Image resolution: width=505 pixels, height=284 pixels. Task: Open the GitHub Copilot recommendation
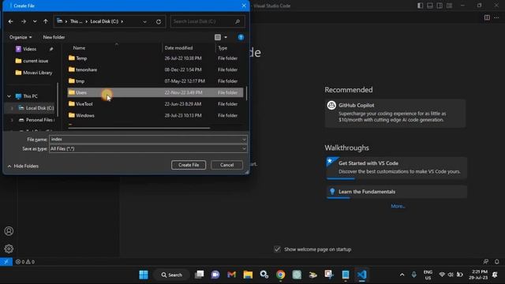395,114
